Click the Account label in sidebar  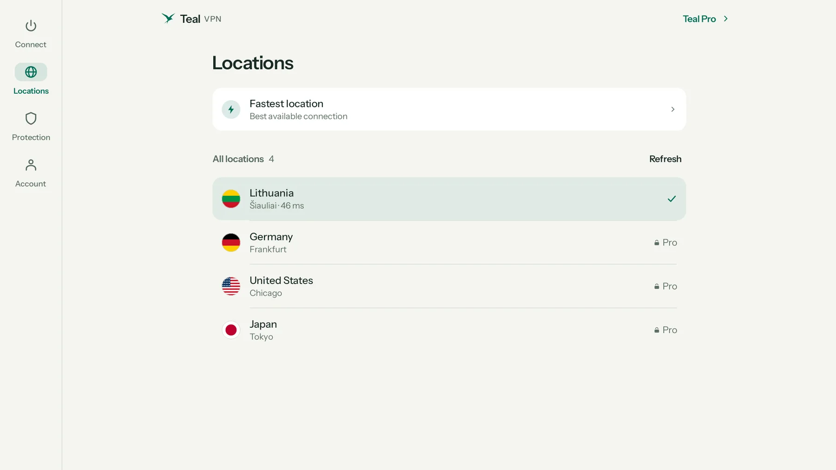point(31,184)
